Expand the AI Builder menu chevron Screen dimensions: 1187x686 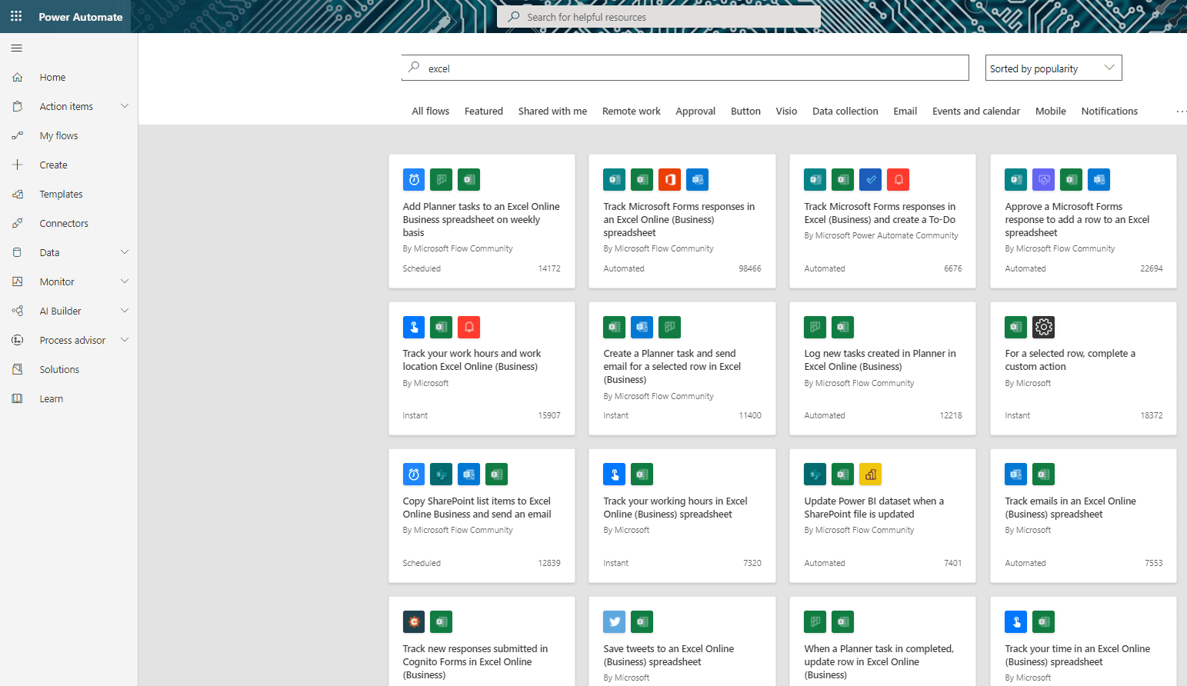click(x=125, y=311)
